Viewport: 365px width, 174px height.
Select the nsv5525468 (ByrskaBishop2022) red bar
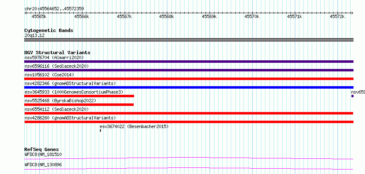[79, 105]
